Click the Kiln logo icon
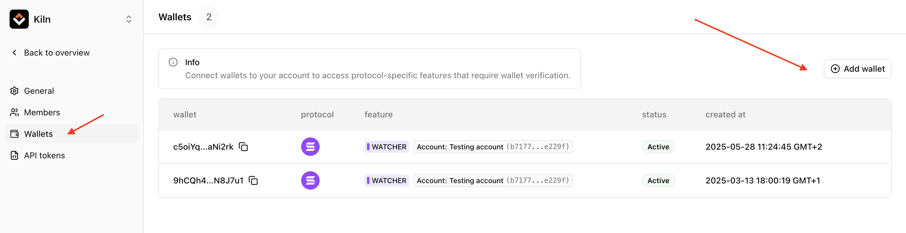Image resolution: width=906 pixels, height=233 pixels. (19, 19)
